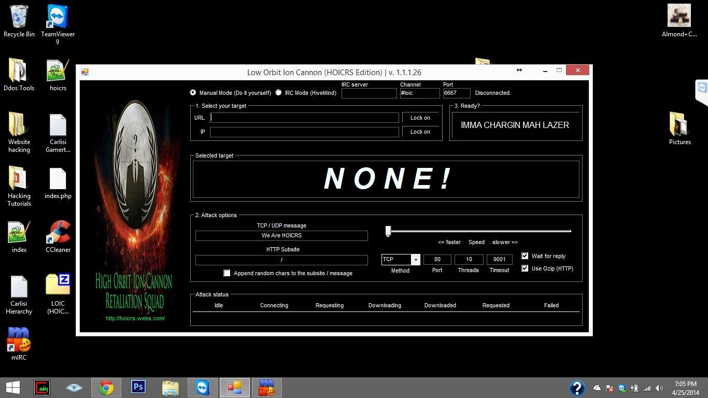Focus the URL input field
This screenshot has height=398, width=708.
pos(304,118)
